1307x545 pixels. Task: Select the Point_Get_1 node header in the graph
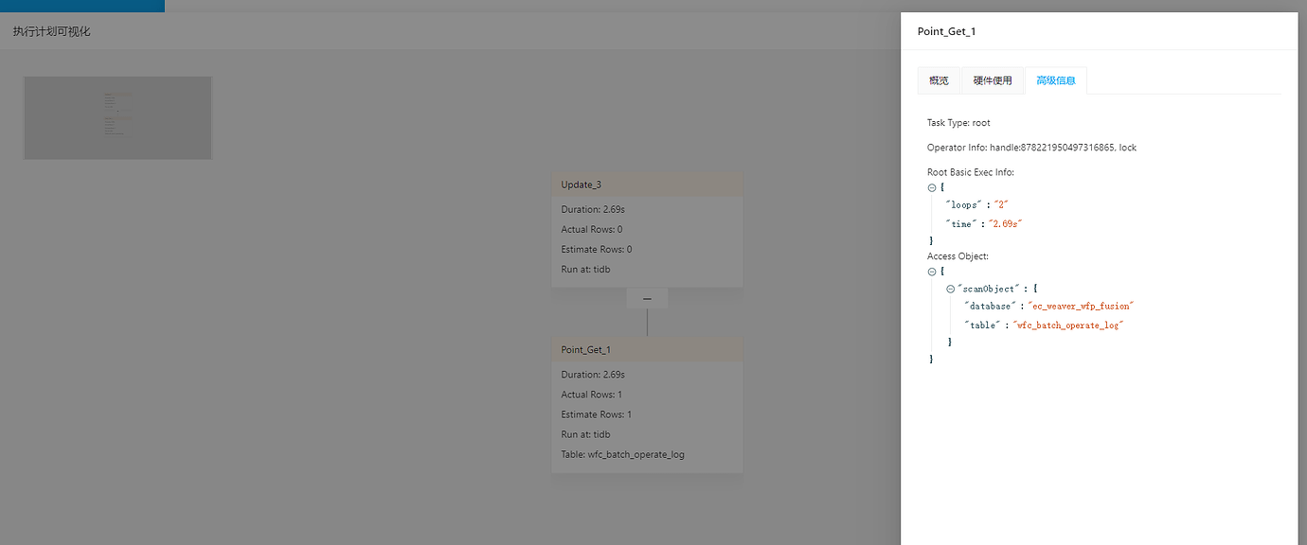pyautogui.click(x=647, y=349)
